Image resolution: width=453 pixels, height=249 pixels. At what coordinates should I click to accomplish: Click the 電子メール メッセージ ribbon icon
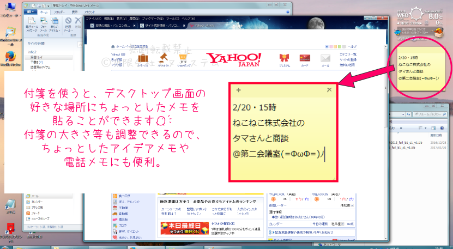point(32,25)
